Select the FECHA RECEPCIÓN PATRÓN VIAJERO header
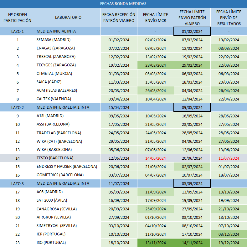The height and width of the screenshot is (247, 247). click(x=119, y=18)
